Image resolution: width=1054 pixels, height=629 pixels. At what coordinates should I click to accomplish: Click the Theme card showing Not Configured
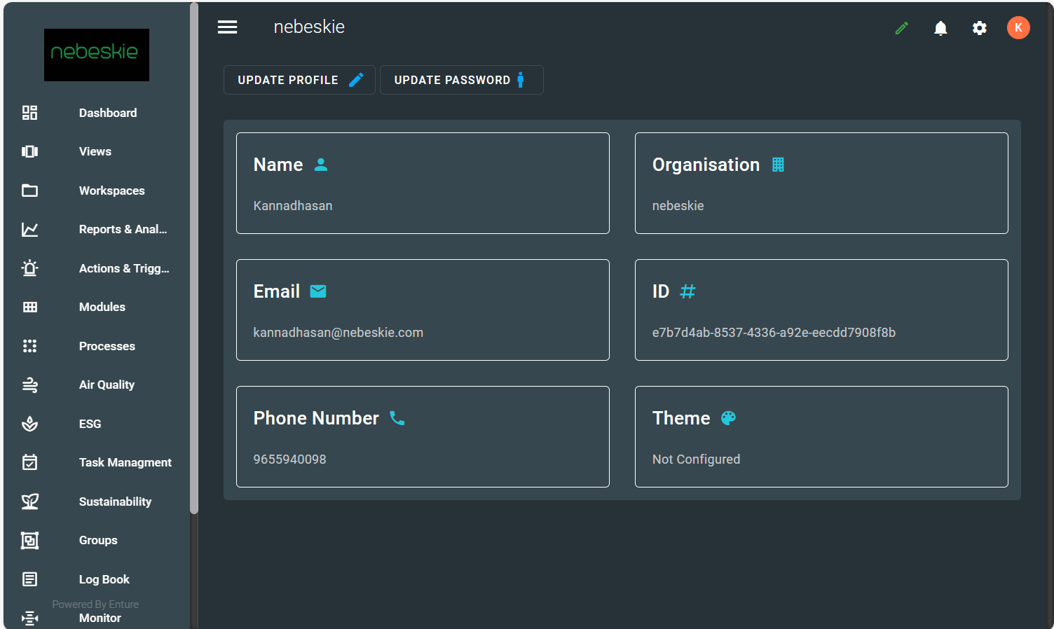(x=821, y=436)
